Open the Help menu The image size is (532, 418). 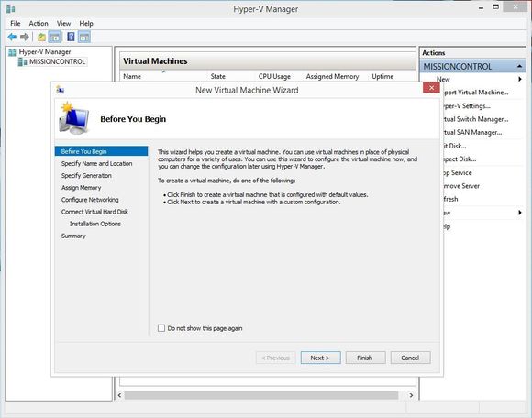click(86, 24)
